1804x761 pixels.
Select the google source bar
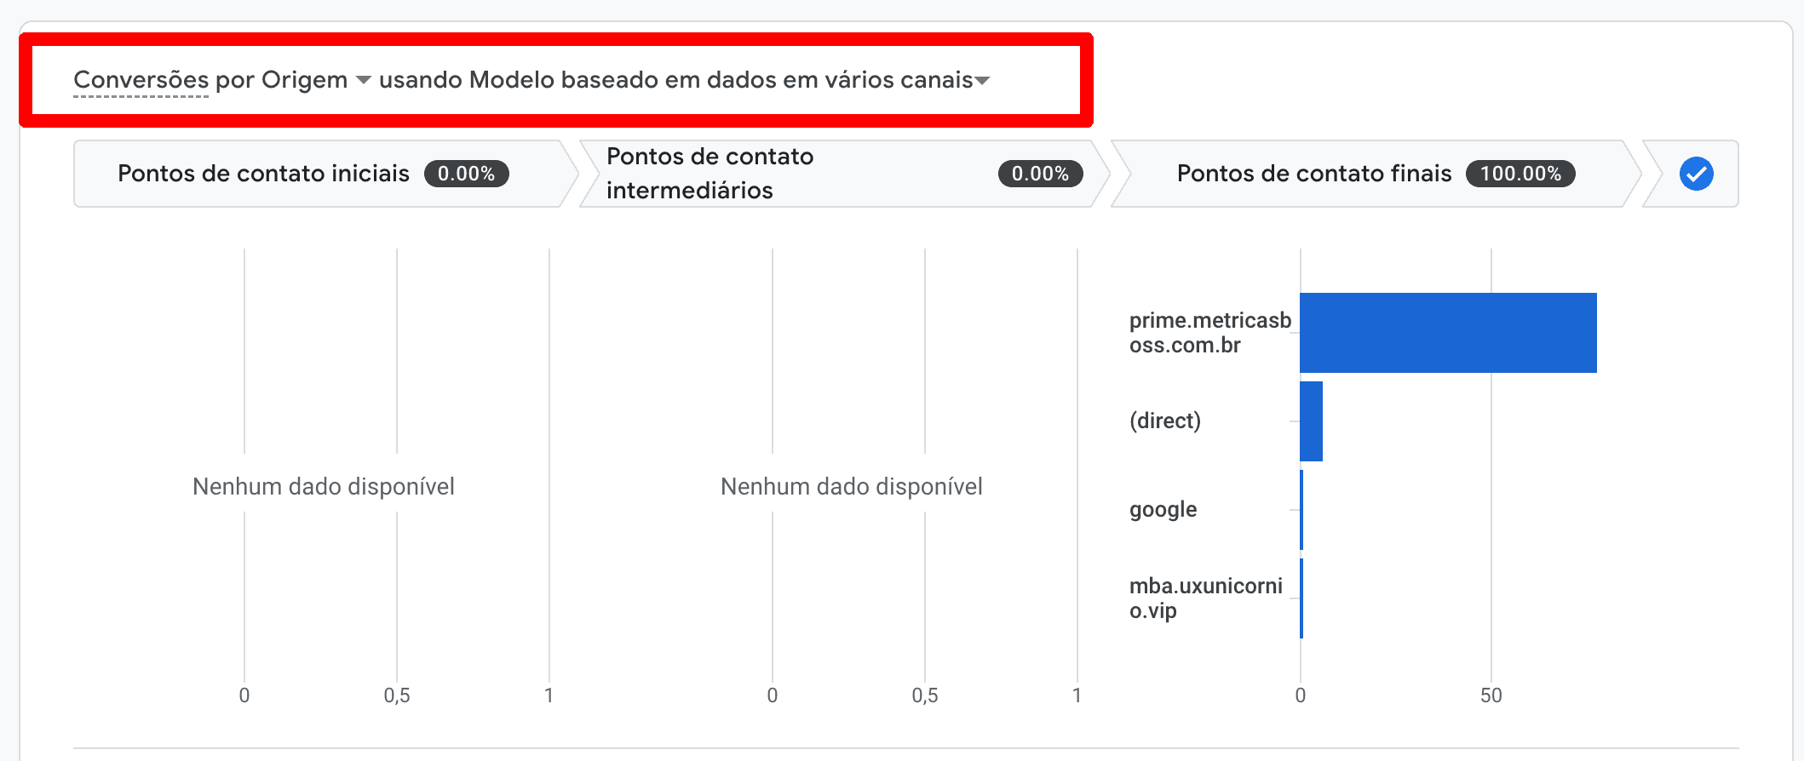(1301, 509)
